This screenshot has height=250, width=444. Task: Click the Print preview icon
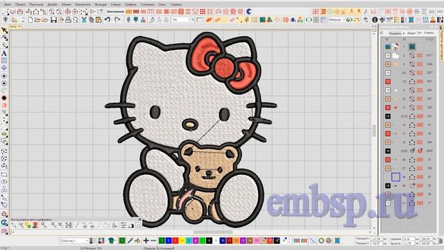76,20
